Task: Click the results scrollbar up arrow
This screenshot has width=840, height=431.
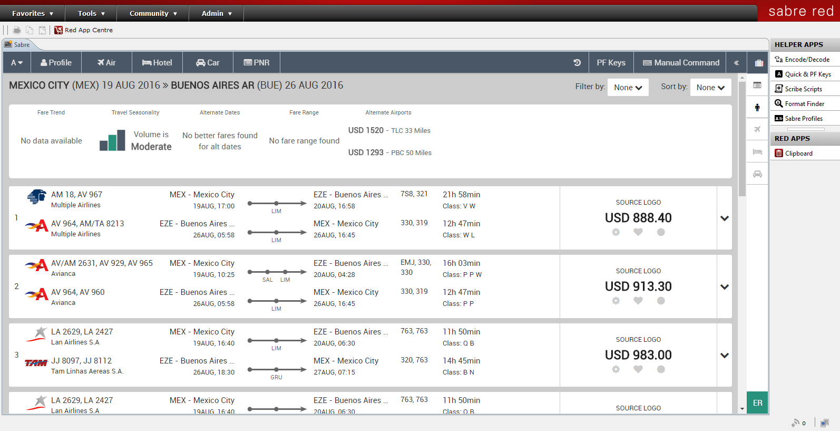Action: pos(742,78)
